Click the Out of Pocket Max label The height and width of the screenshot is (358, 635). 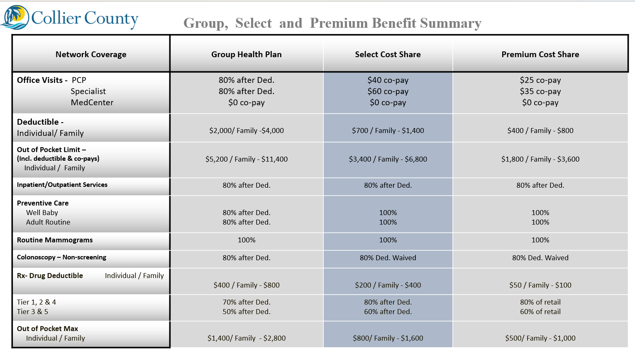(47, 329)
